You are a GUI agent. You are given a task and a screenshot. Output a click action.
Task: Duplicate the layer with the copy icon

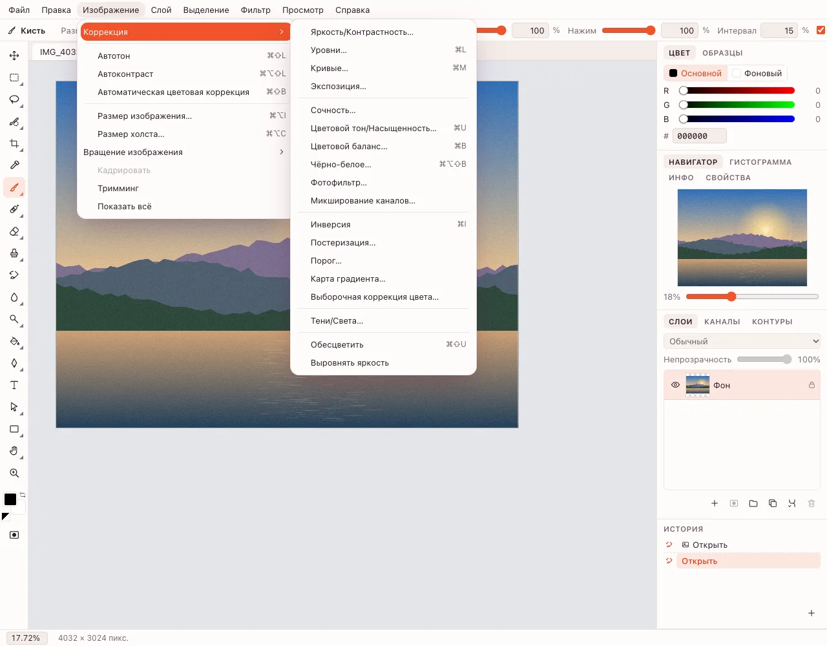pyautogui.click(x=773, y=503)
